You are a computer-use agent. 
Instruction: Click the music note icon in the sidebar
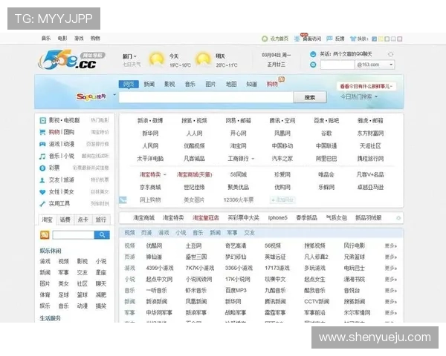coord(42,156)
